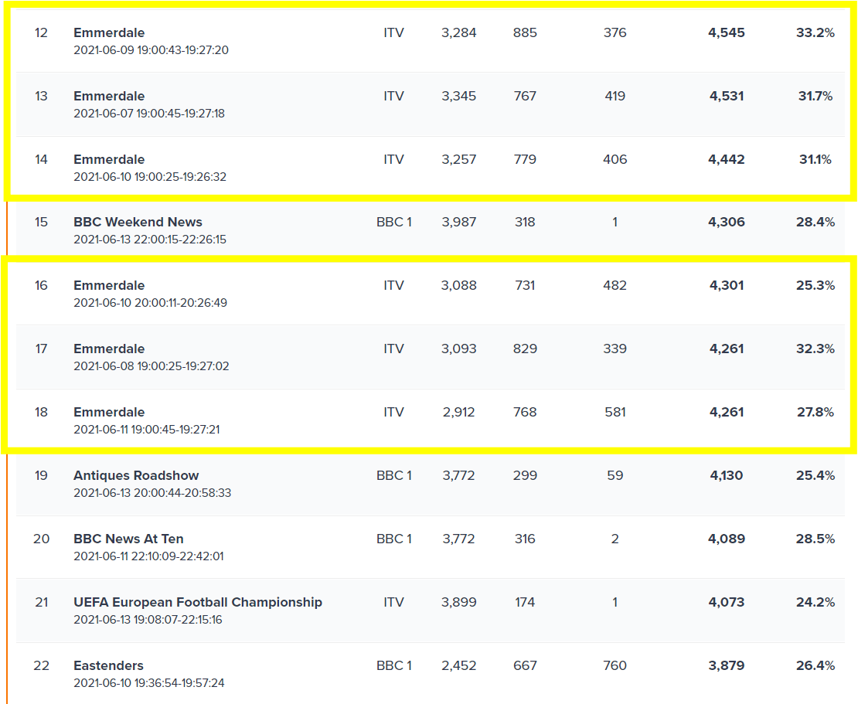Image resolution: width=858 pixels, height=704 pixels.
Task: Click the 2021-06-13 20:00:44-20:58:33 timestamp
Action: pyautogui.click(x=152, y=493)
